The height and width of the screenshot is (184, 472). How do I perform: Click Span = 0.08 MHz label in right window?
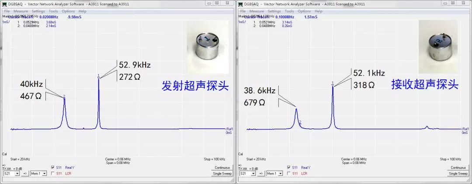354,163
